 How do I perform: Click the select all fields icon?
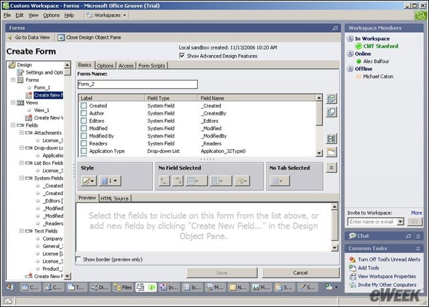point(331,99)
